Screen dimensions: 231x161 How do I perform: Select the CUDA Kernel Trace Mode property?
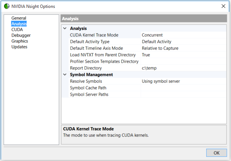pyautogui.click(x=105, y=35)
